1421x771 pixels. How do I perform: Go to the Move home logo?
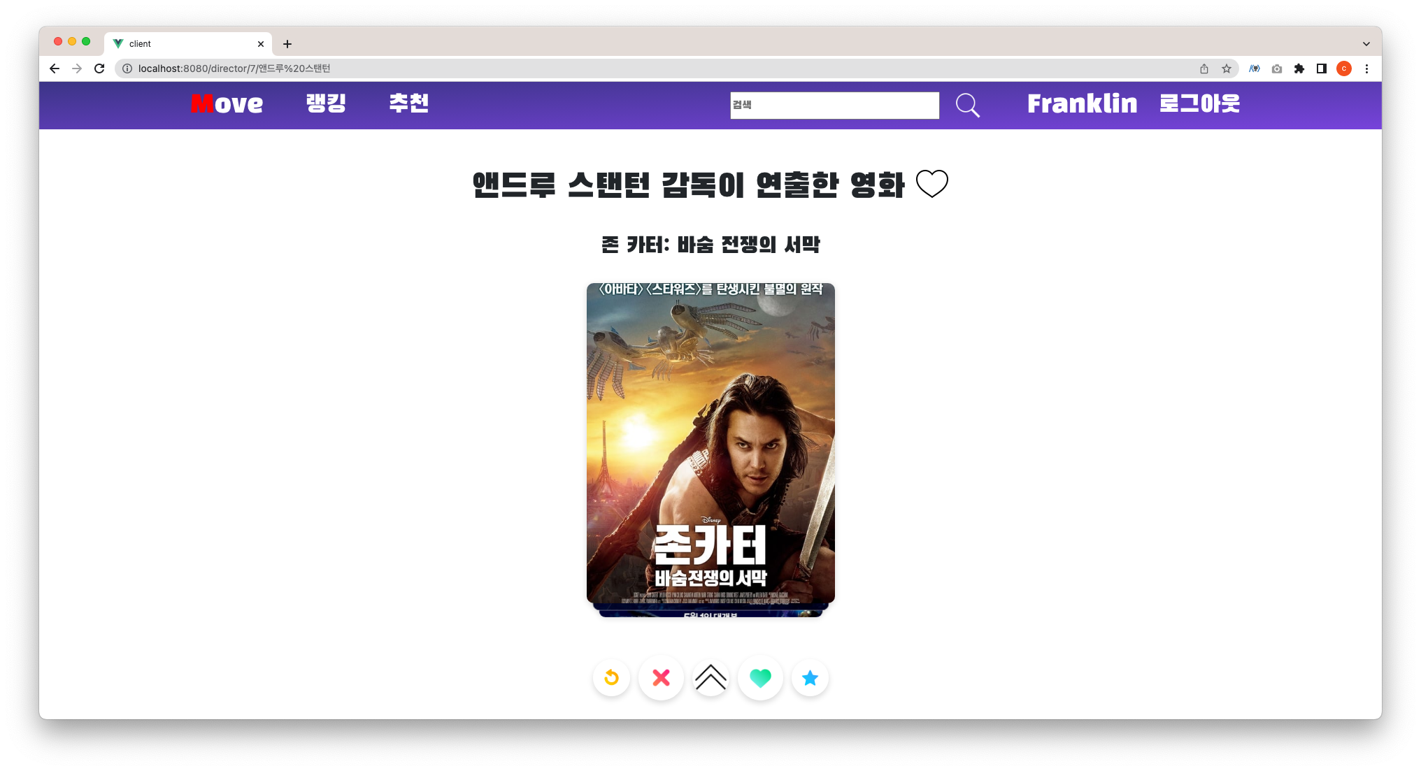[227, 103]
